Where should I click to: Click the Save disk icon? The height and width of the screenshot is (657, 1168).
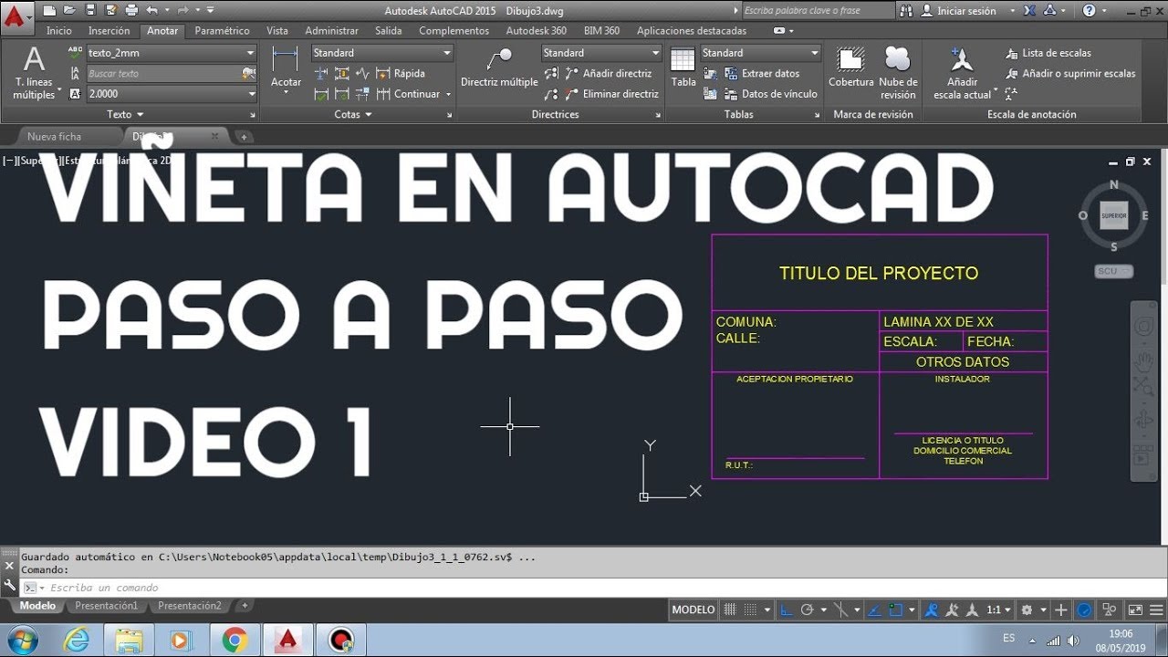tap(89, 11)
